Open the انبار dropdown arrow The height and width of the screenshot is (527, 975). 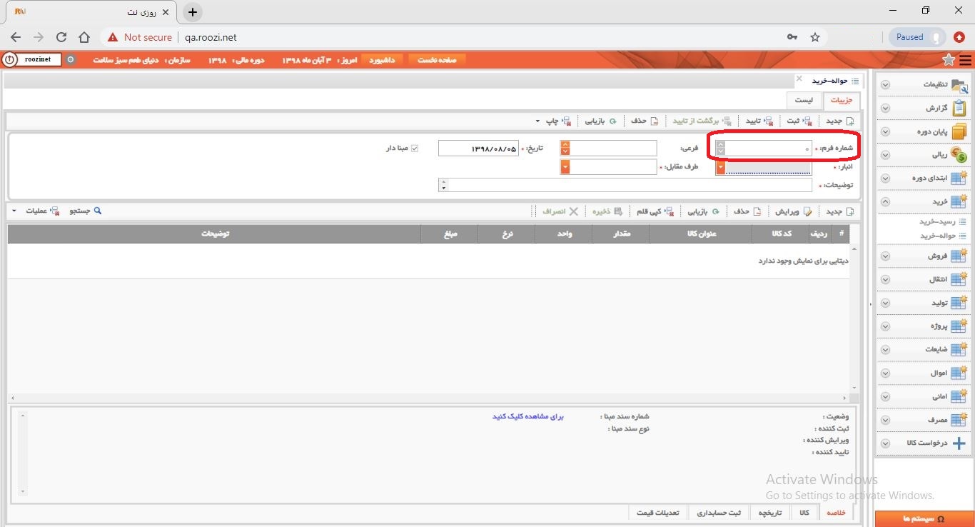(x=721, y=167)
